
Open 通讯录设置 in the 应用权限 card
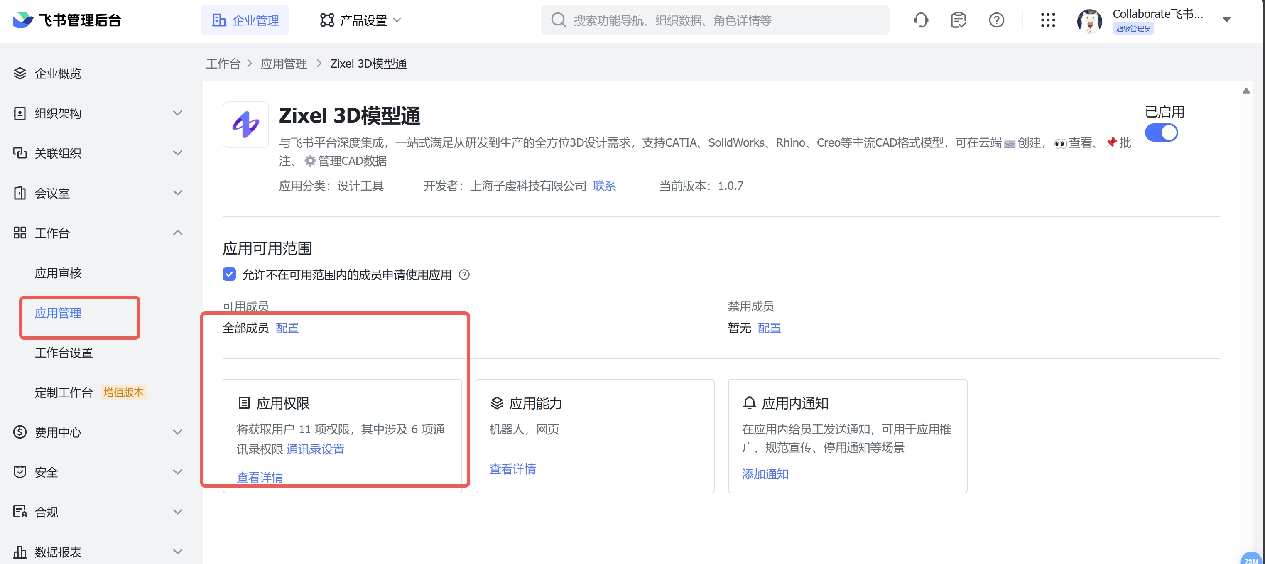pos(316,449)
